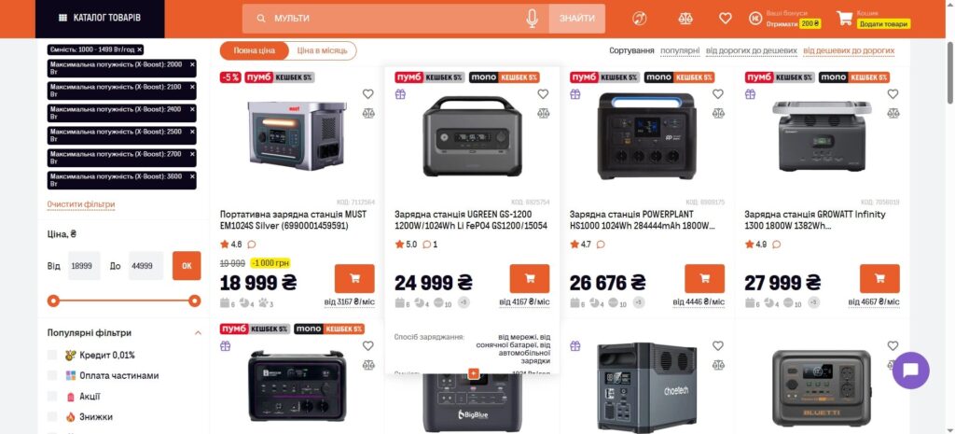Add GROWATT Infinity 1300 to comparison

[893, 113]
